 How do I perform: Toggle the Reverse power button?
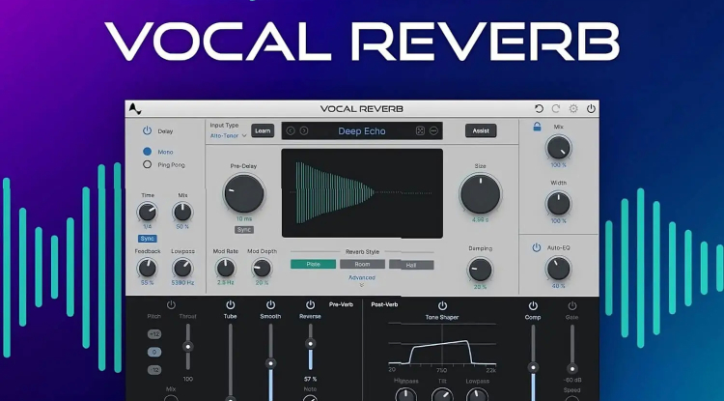coord(310,305)
